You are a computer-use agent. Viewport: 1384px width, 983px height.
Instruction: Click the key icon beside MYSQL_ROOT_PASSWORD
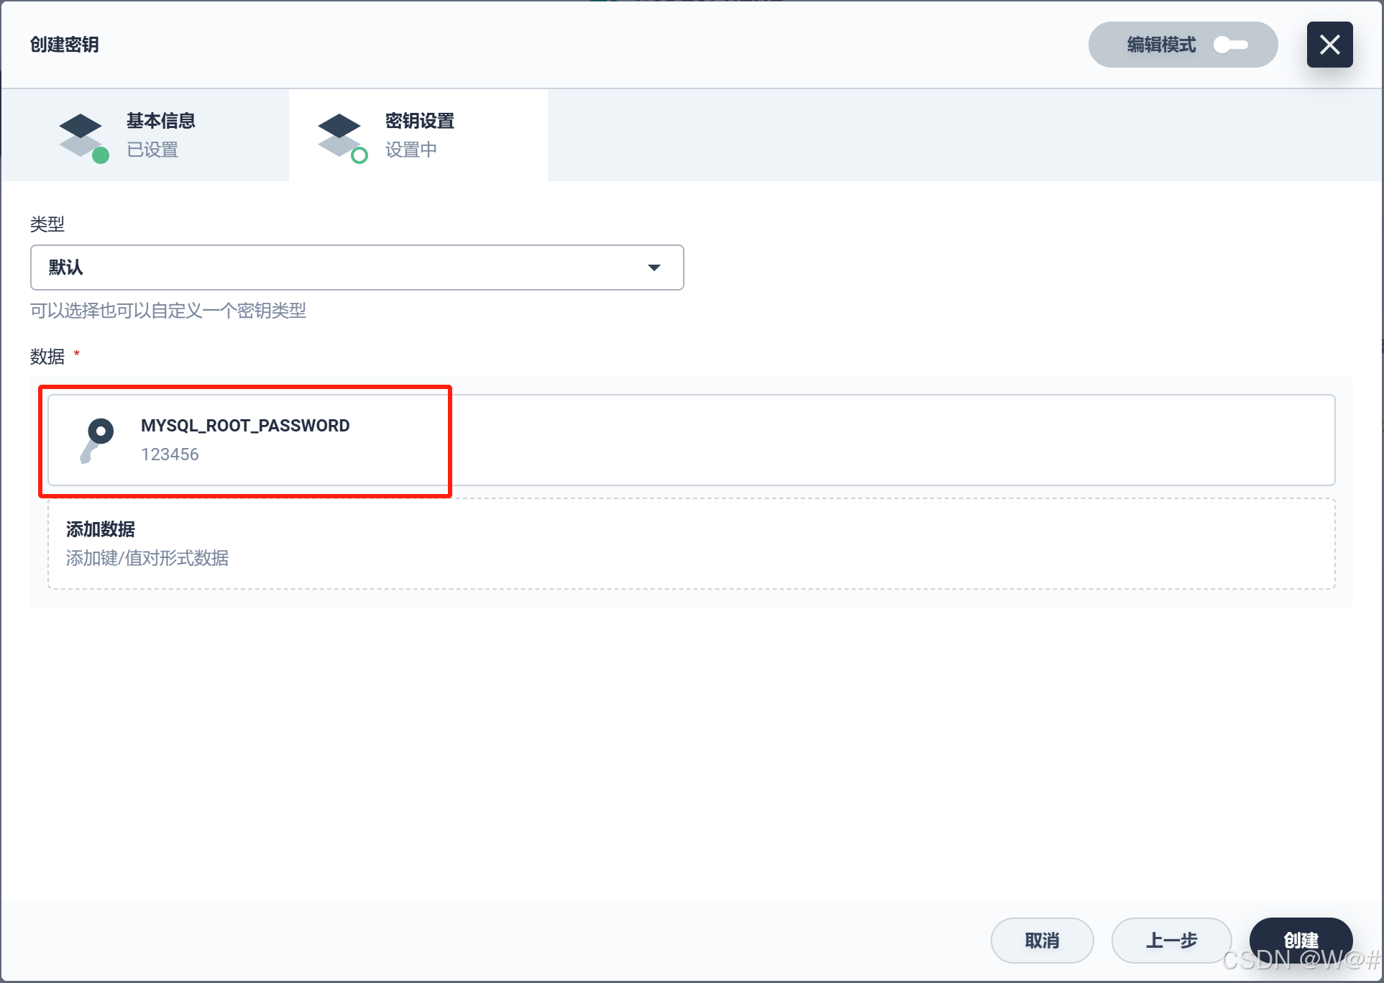click(x=97, y=440)
